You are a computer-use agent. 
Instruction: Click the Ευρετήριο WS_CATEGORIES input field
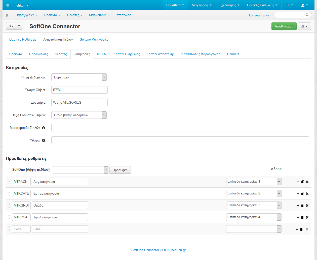pos(79,103)
